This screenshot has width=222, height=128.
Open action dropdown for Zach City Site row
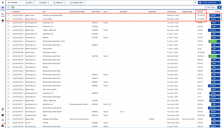219,49
